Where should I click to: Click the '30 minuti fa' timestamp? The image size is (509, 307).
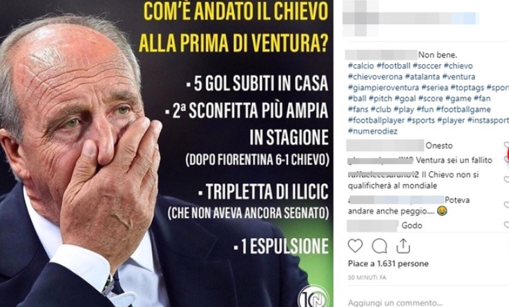click(x=367, y=277)
